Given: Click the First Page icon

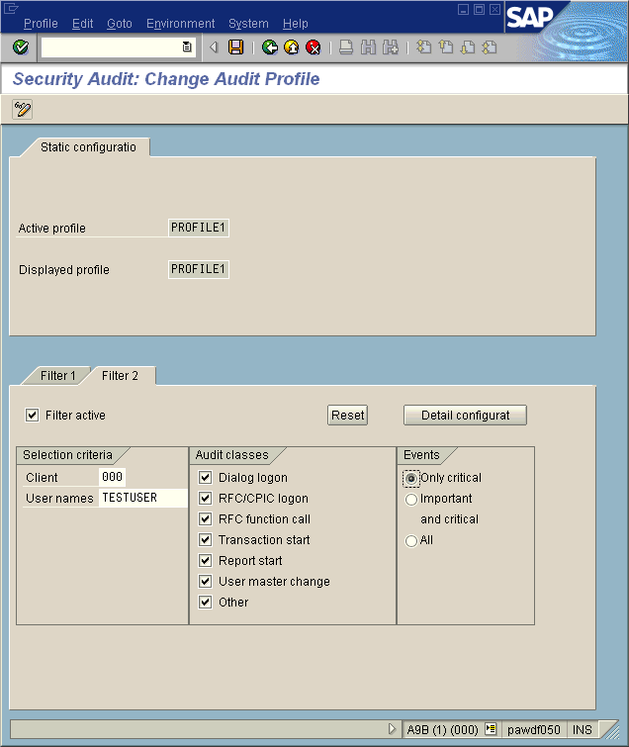Looking at the screenshot, I should tap(423, 47).
